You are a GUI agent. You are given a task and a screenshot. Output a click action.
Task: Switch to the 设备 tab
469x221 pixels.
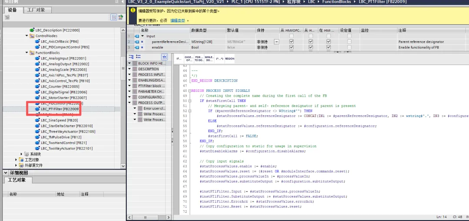13,10
